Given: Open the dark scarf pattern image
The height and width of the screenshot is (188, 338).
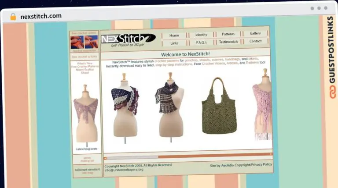Looking at the screenshot, I should (169, 106).
